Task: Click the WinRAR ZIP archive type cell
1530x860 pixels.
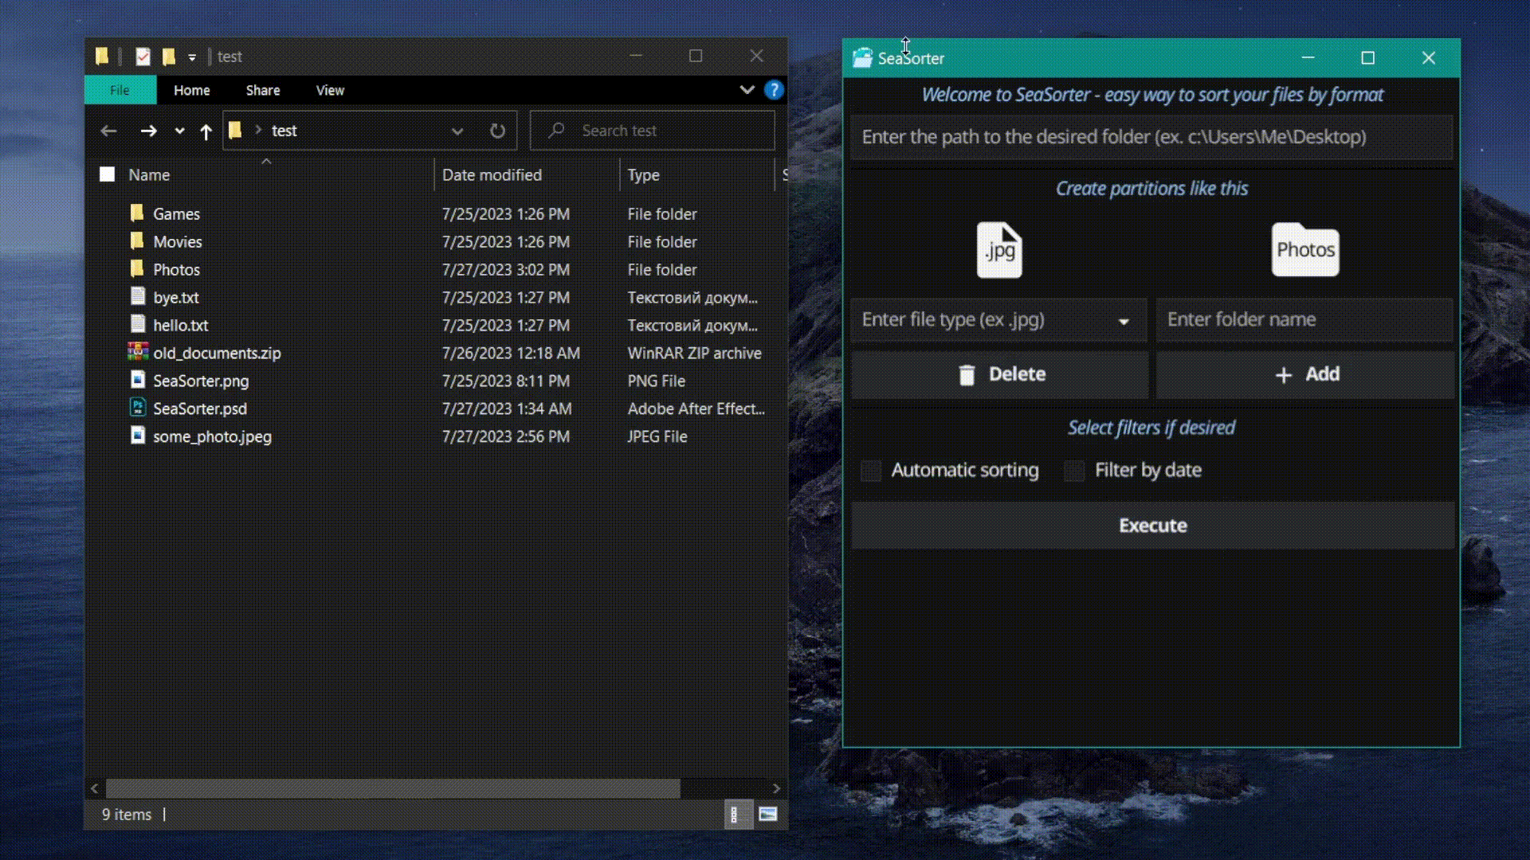Action: 694,354
